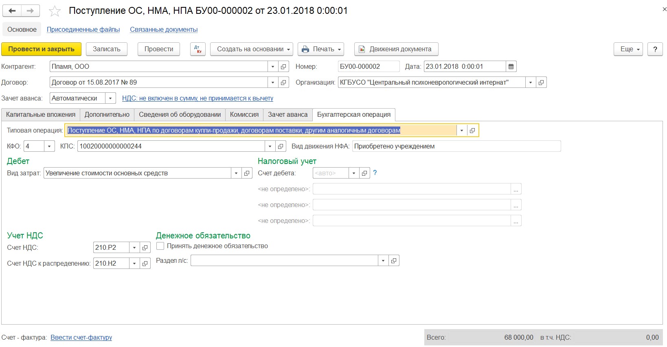Open the help question mark button

pos(655,49)
